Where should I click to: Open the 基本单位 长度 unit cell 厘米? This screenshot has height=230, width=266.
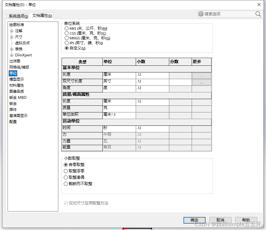point(119,75)
